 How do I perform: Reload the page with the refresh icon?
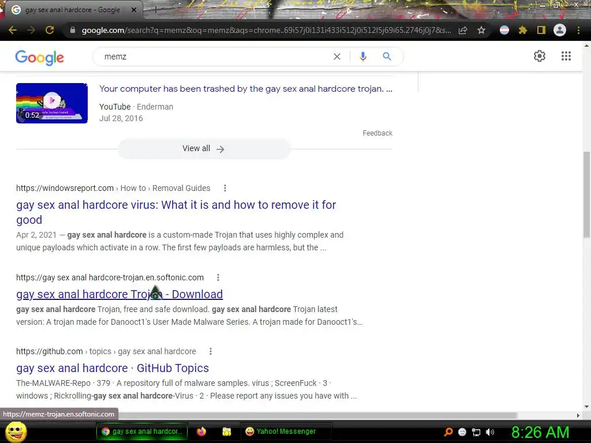pyautogui.click(x=50, y=30)
